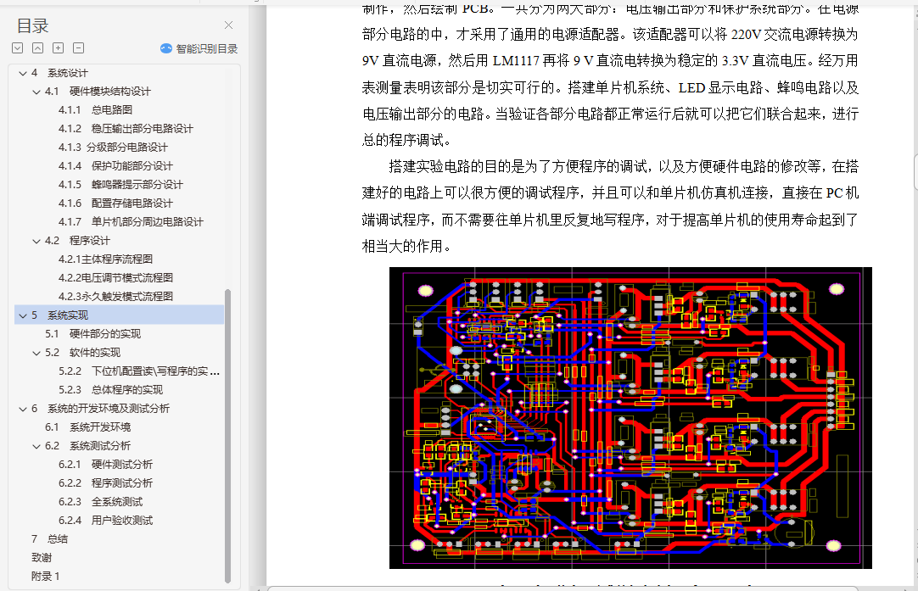Screen dimensions: 918x591
Task: Click the PCB layout image in document
Action: (630, 418)
